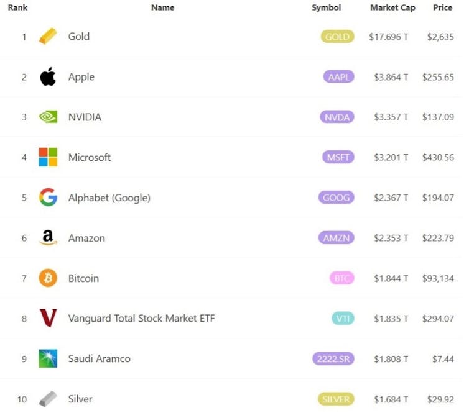Click the Saudi Aramco logo icon
Image resolution: width=469 pixels, height=418 pixels.
coord(48,358)
